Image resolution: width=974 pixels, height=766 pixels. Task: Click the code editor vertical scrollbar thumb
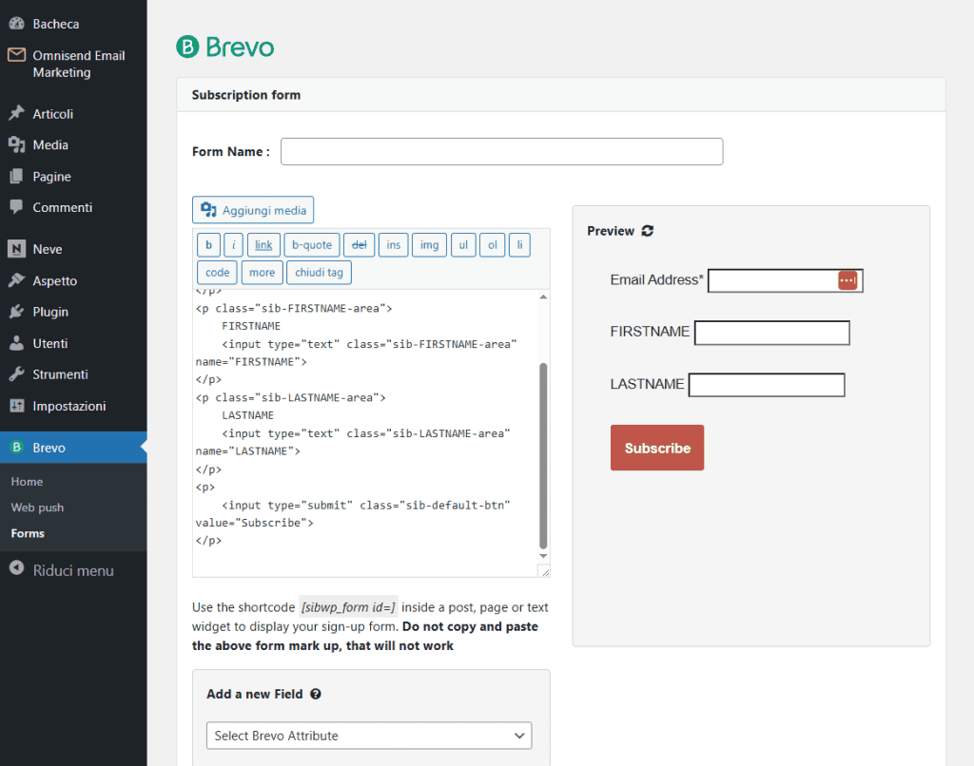(x=543, y=455)
